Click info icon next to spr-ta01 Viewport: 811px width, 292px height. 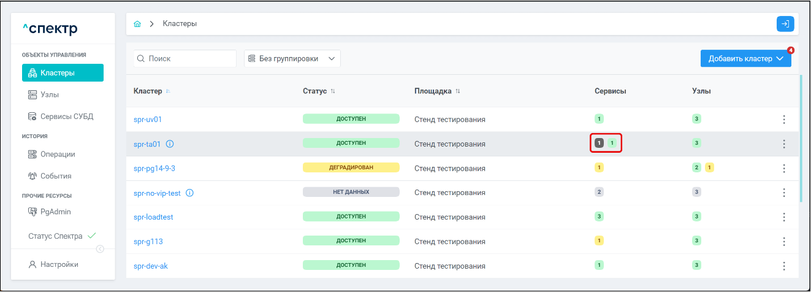[170, 144]
